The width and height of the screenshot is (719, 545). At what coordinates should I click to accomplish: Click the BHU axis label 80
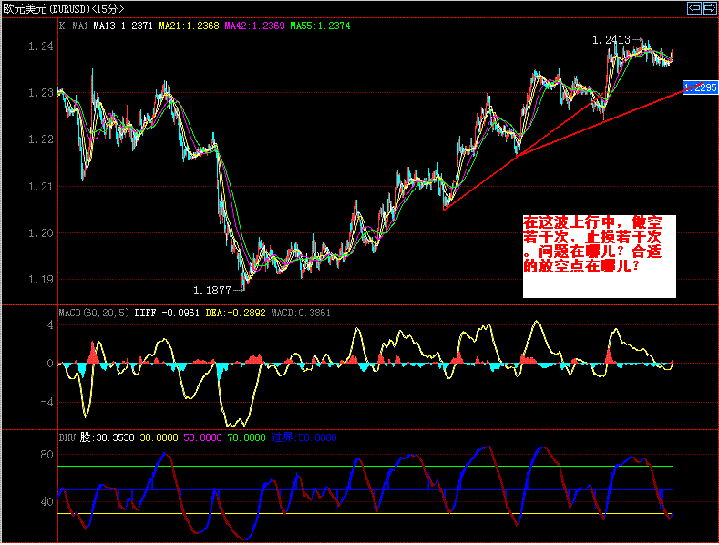(46, 455)
